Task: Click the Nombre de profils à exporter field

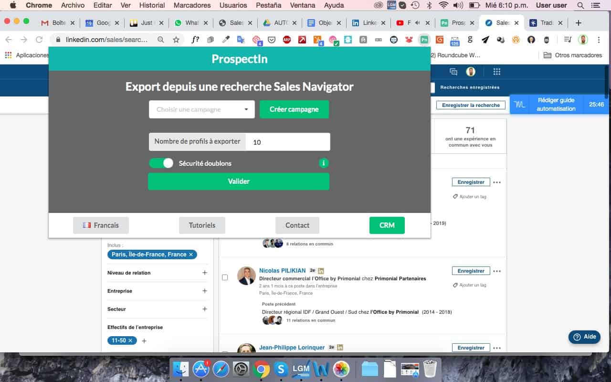Action: pyautogui.click(x=288, y=142)
